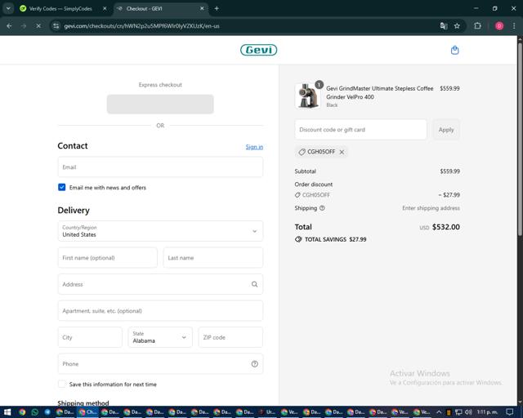
Task: Focus the Address input field
Action: click(x=160, y=284)
